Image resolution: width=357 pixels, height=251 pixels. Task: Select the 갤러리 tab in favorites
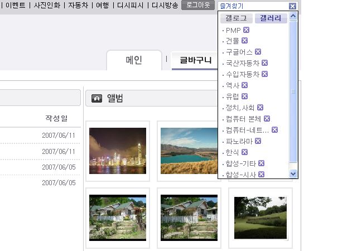271,18
